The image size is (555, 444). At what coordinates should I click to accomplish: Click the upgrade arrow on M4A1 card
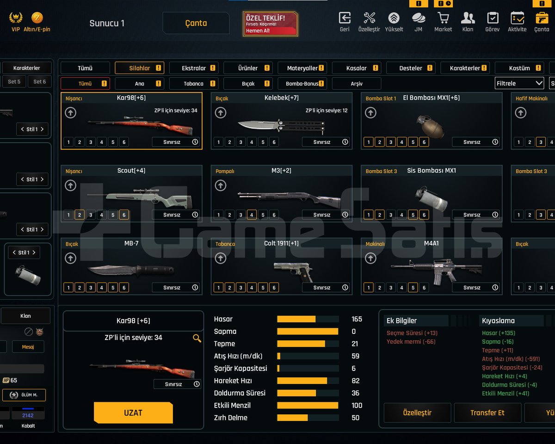pyautogui.click(x=370, y=258)
